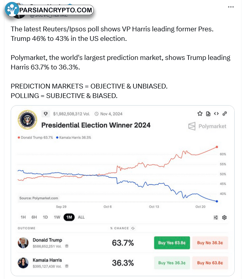Image resolution: width=245 pixels, height=279 pixels.
Task: Open the tweet's three-dot more menu
Action: [231, 7]
